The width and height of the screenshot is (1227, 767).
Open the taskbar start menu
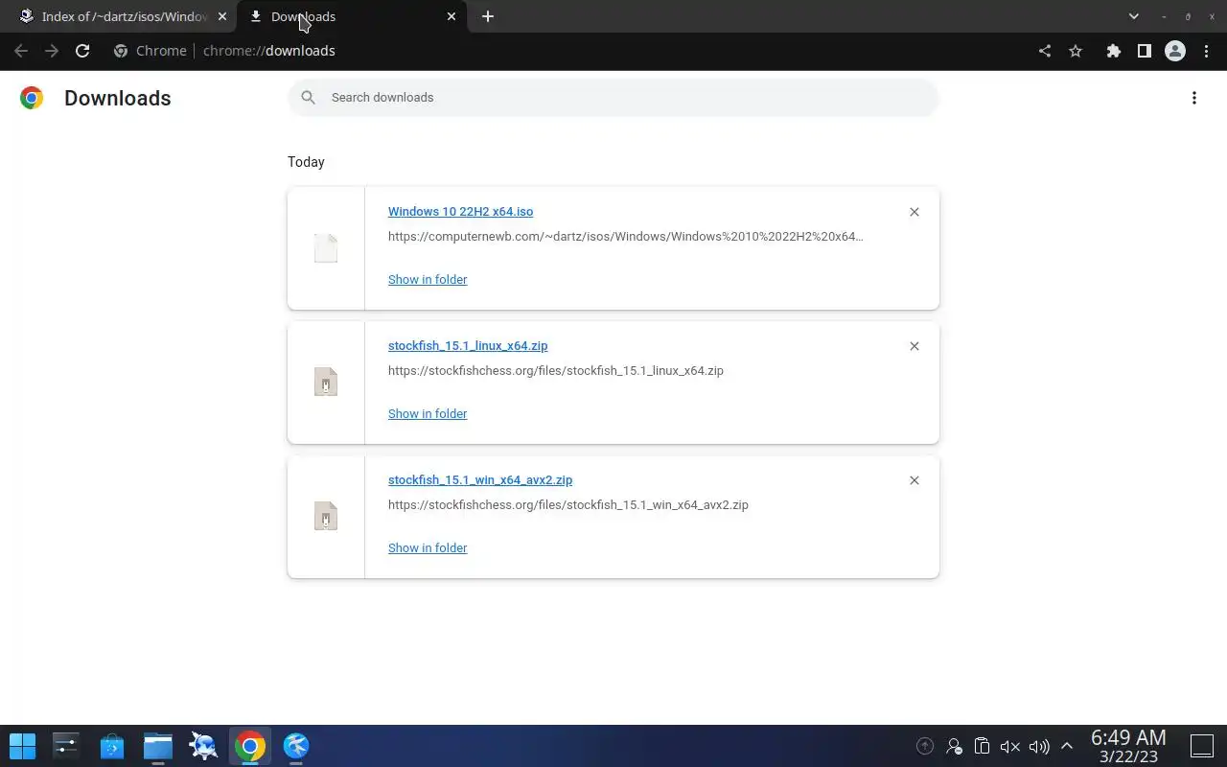pyautogui.click(x=22, y=746)
